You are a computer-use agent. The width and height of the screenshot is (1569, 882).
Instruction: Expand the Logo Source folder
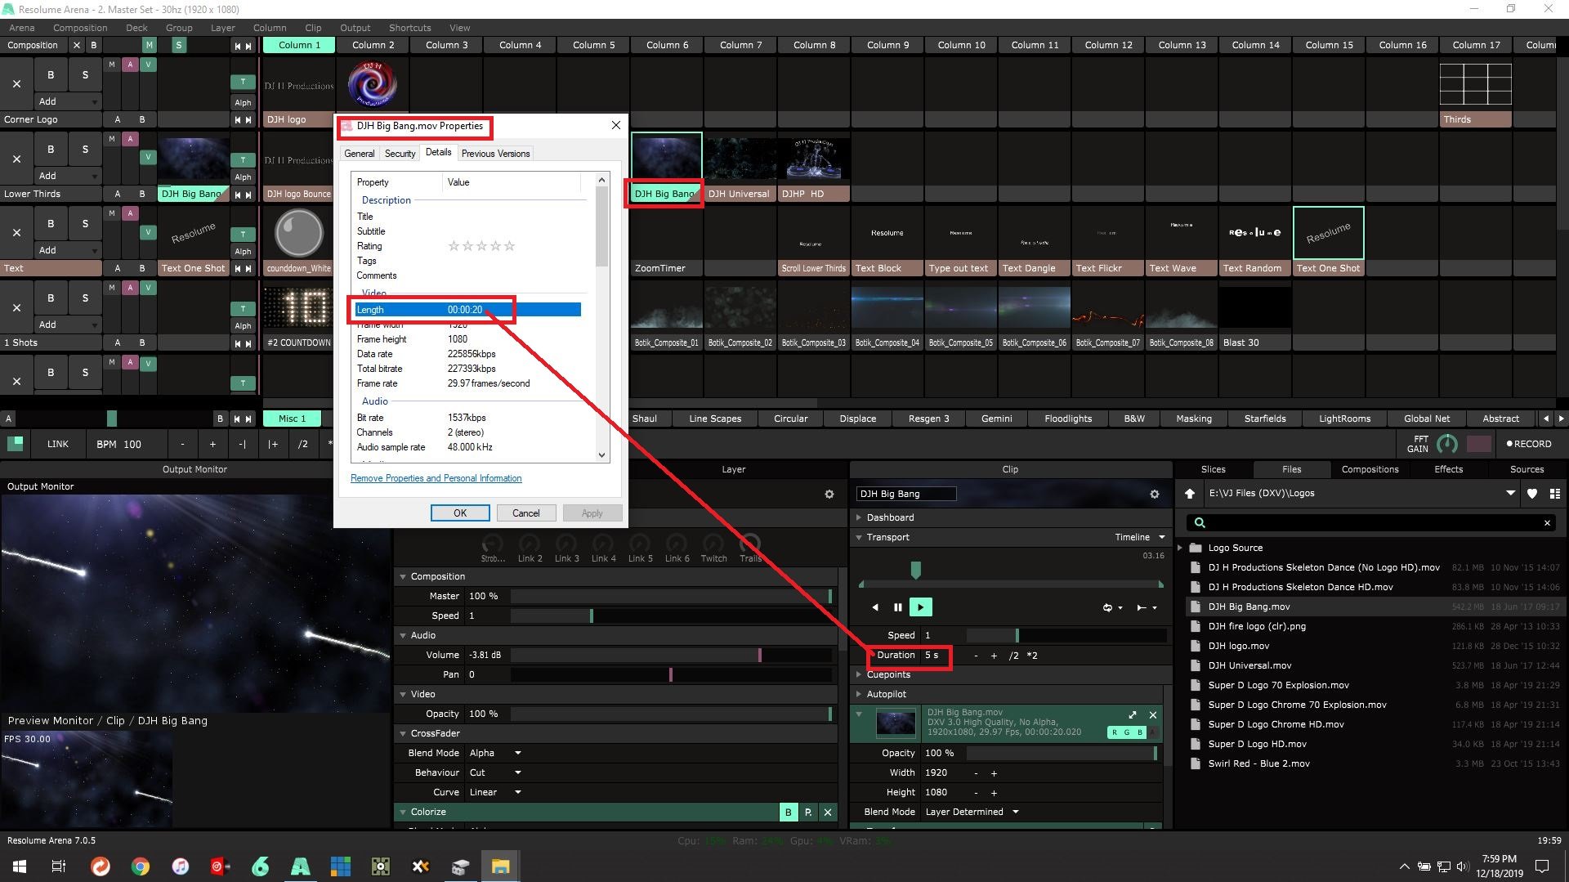coord(1180,548)
